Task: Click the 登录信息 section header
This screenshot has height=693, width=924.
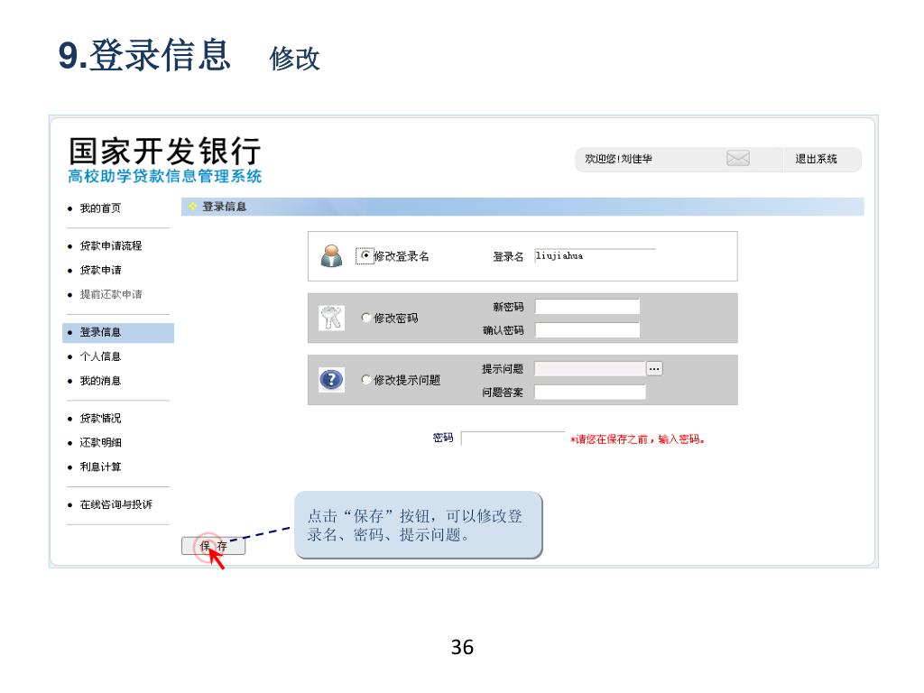Action: [x=224, y=207]
